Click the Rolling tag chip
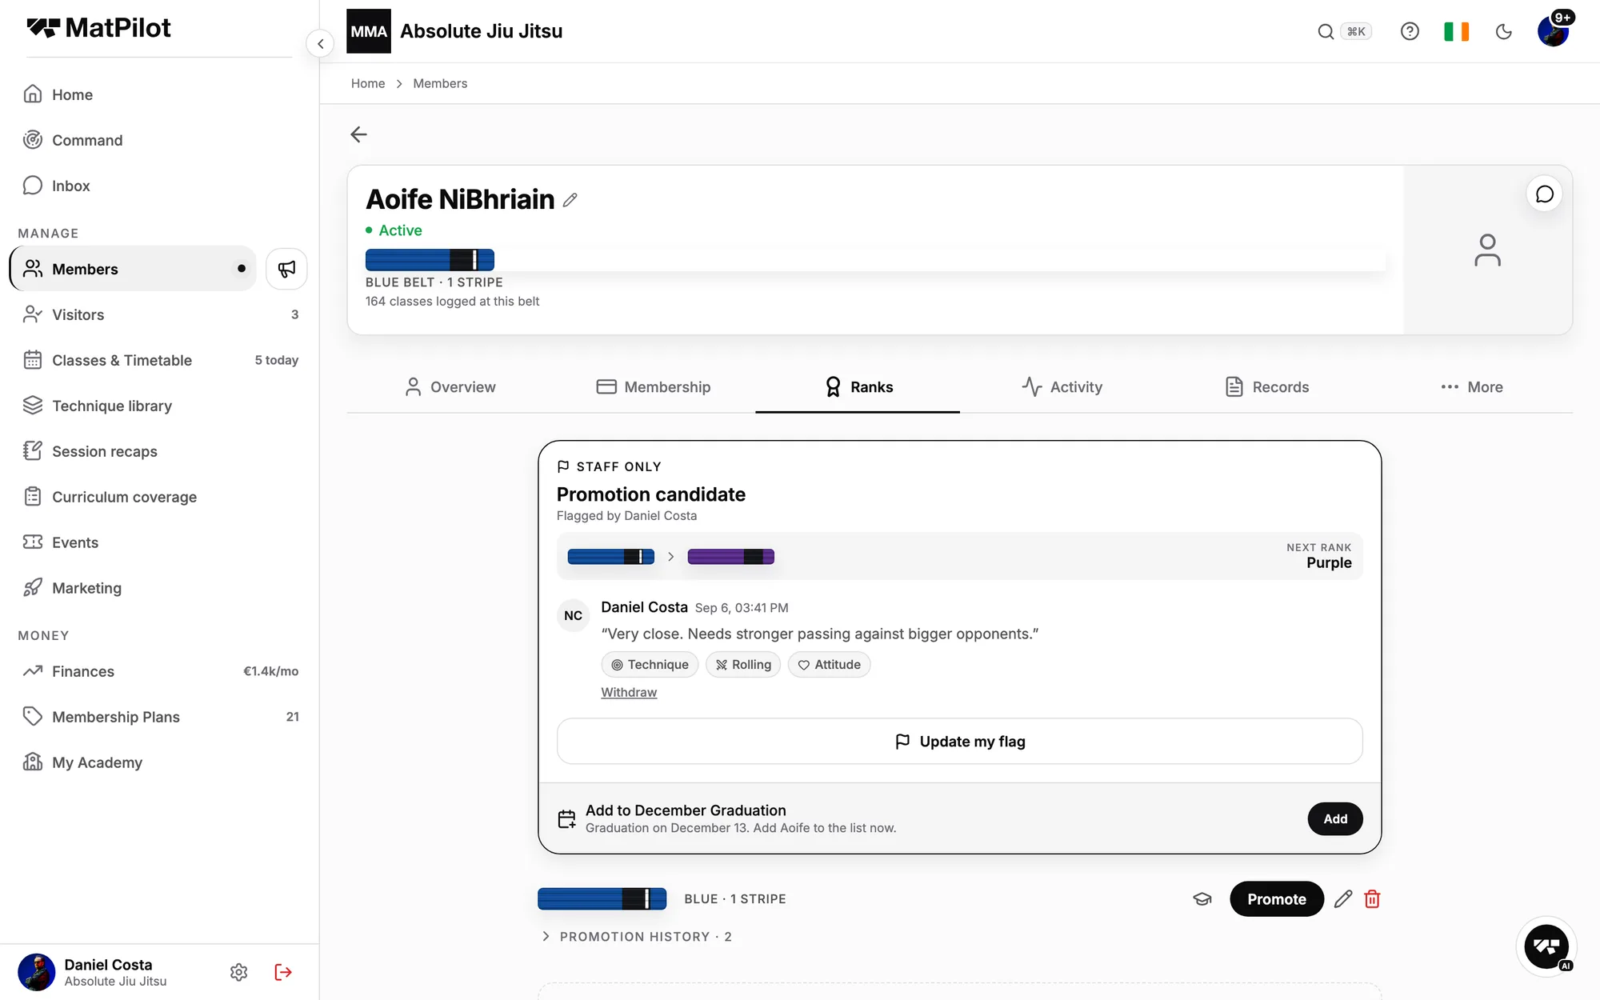Viewport: 1600px width, 1000px height. [743, 665]
